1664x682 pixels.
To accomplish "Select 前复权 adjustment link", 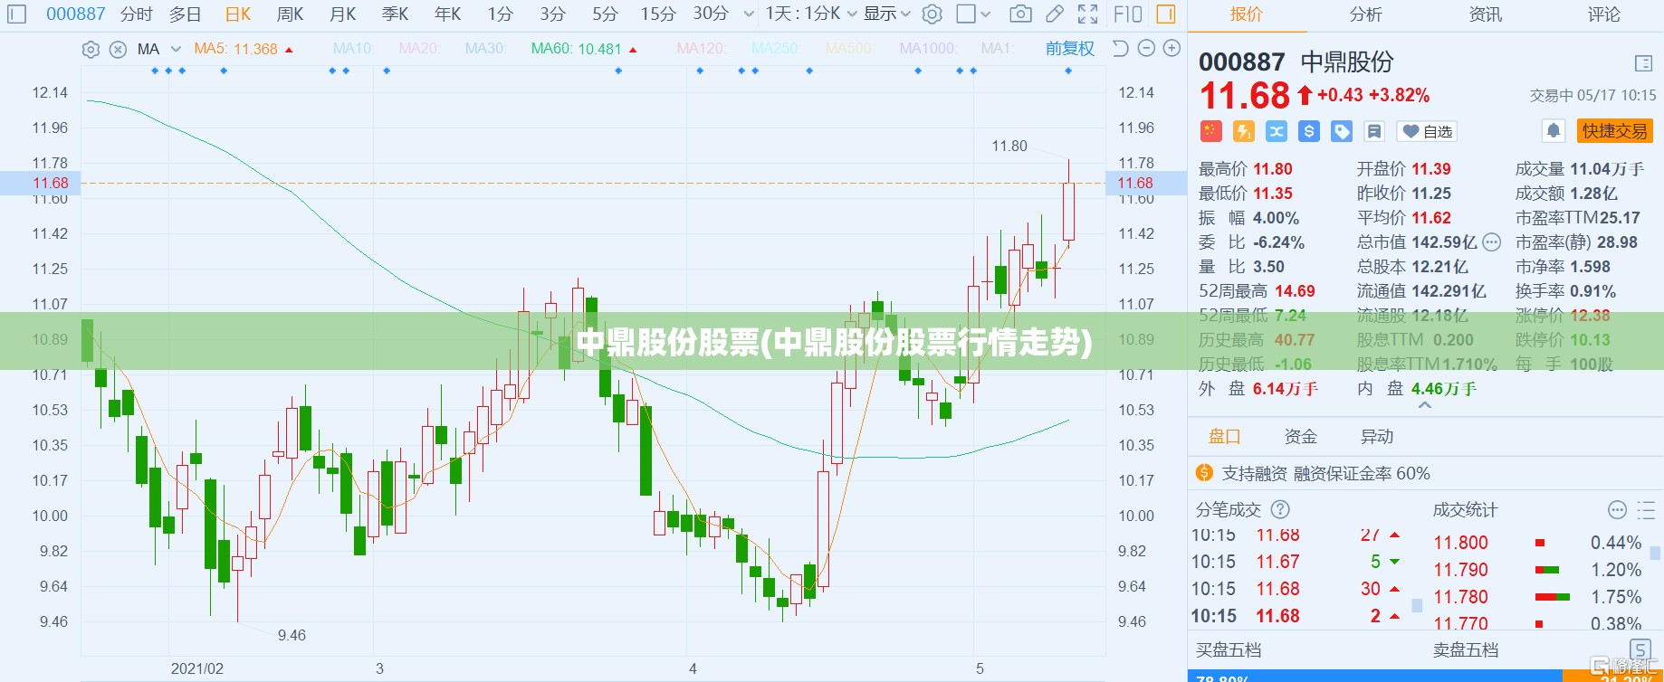I will [x=1070, y=49].
